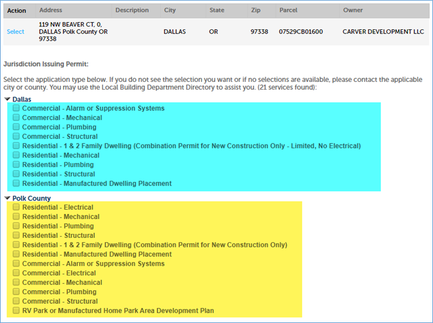Enable Polk County Commercial - Plumbing checkbox

[x=17, y=292]
